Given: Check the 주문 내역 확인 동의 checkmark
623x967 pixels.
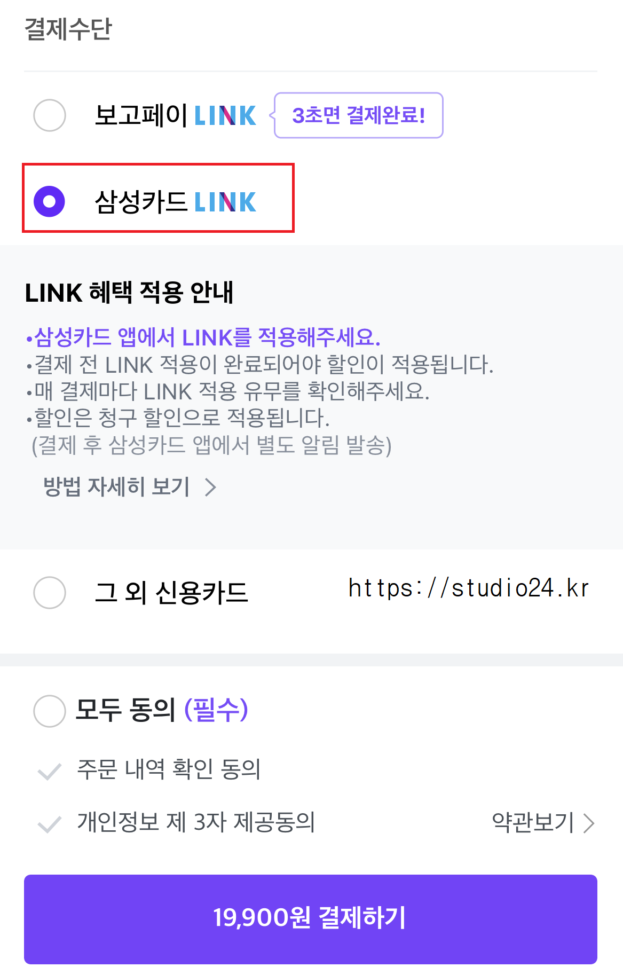Looking at the screenshot, I should click(x=50, y=772).
